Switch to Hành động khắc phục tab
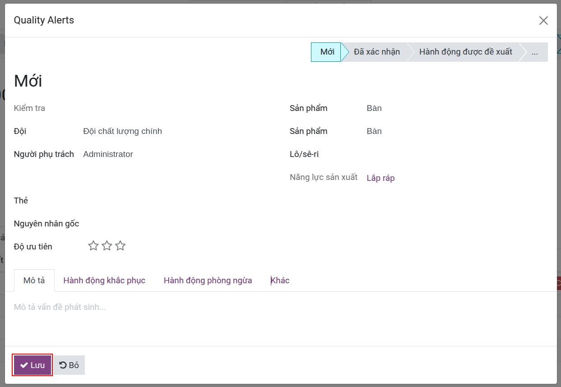The image size is (561, 387). click(104, 281)
